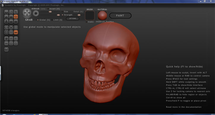
Task: Click the Save file icon
Action: [16, 43]
